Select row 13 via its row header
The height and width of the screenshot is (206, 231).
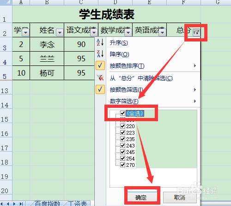6,87
